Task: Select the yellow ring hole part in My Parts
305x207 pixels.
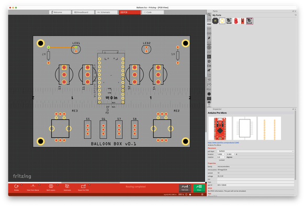Action: [x=222, y=21]
